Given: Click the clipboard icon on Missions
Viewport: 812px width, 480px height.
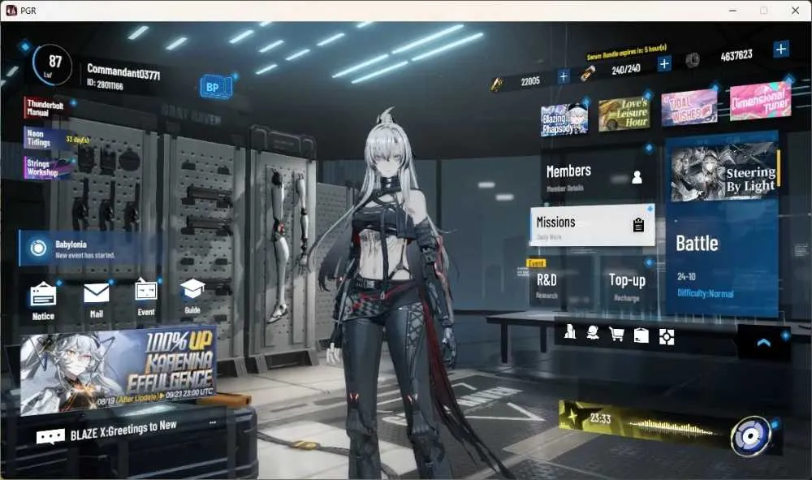Looking at the screenshot, I should [x=638, y=225].
